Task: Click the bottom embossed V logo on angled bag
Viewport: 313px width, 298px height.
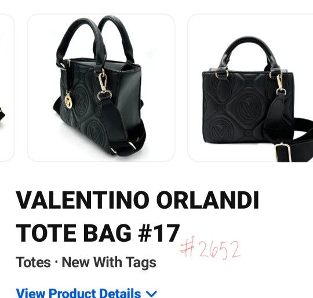Action: tap(96, 133)
